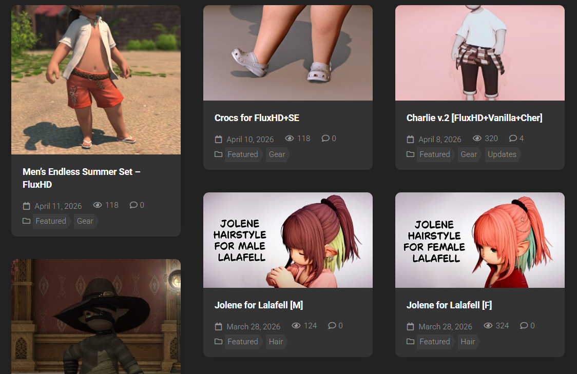Open Jolene hairstyle for female Lalafell image
Image resolution: width=577 pixels, height=374 pixels.
pyautogui.click(x=480, y=240)
